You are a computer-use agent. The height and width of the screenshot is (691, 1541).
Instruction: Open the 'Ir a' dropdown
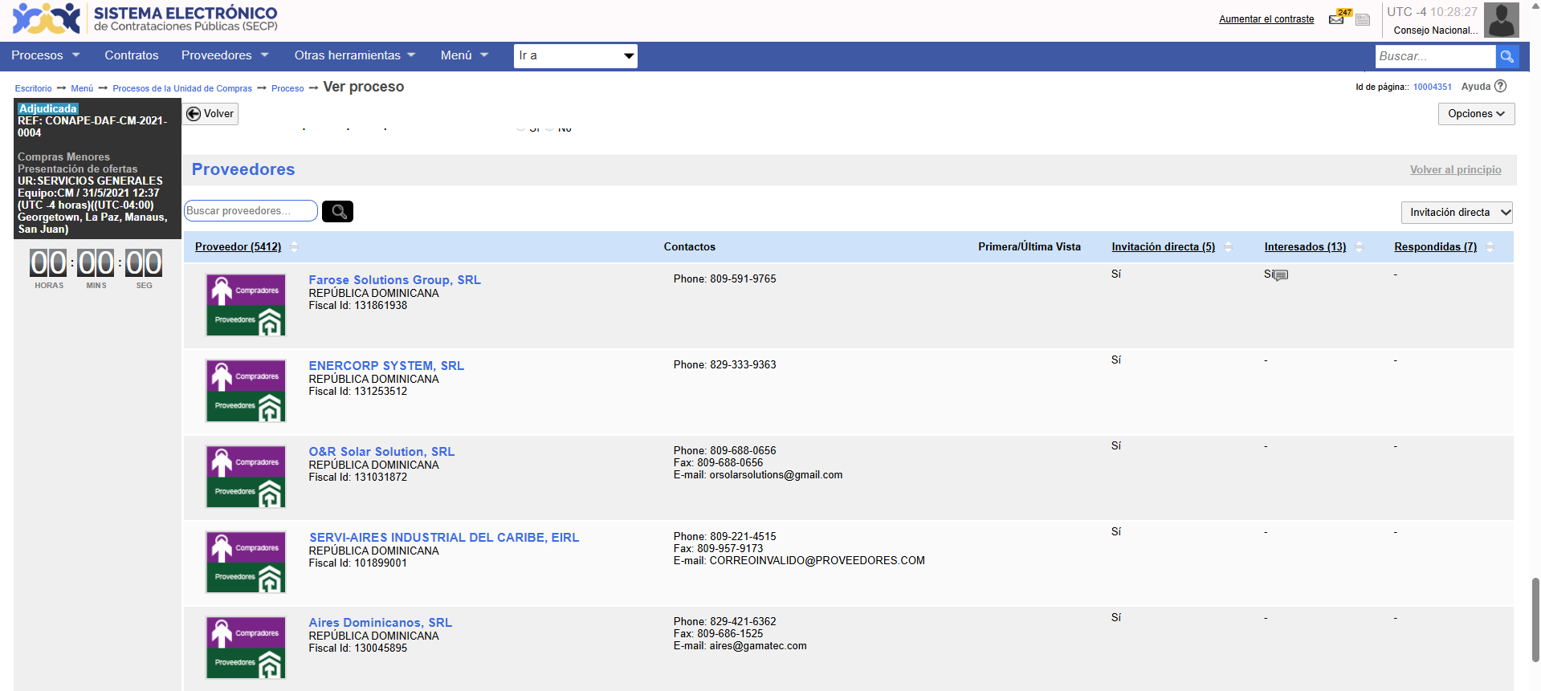click(575, 56)
